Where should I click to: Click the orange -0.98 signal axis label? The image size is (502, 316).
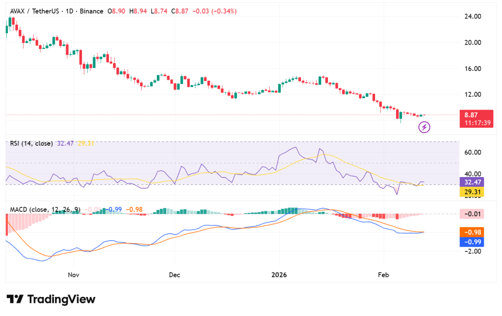[x=472, y=232]
